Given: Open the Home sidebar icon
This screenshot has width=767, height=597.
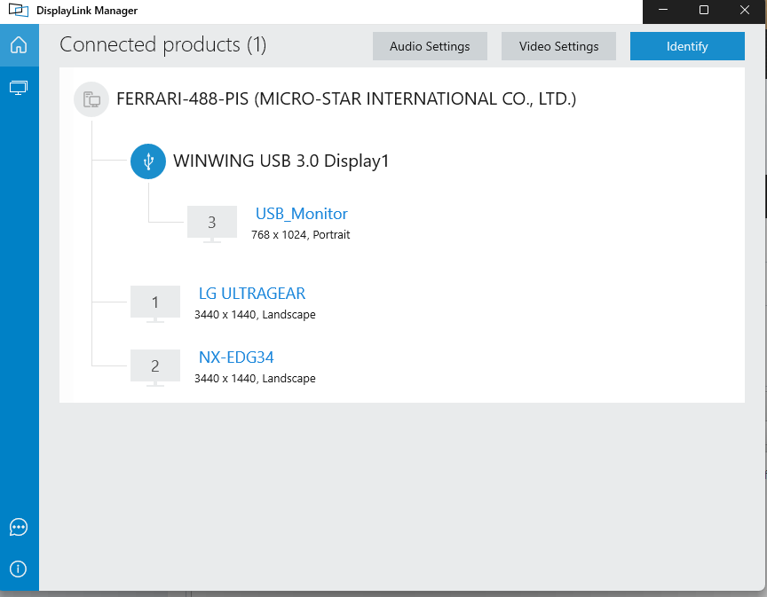Looking at the screenshot, I should pyautogui.click(x=19, y=45).
